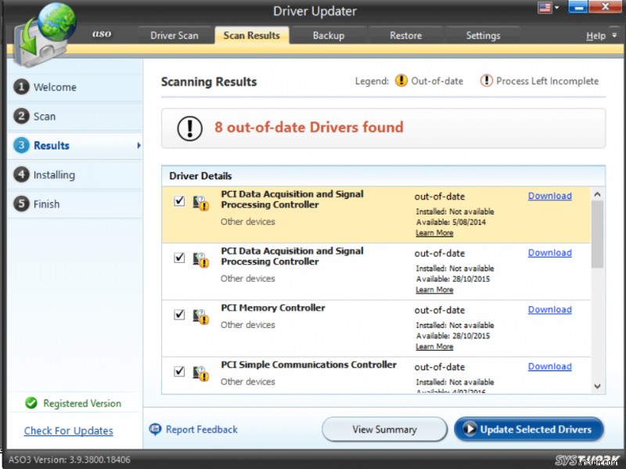626x469 pixels.
Task: Click play arrow icon on Update Selected Drivers
Action: [469, 429]
